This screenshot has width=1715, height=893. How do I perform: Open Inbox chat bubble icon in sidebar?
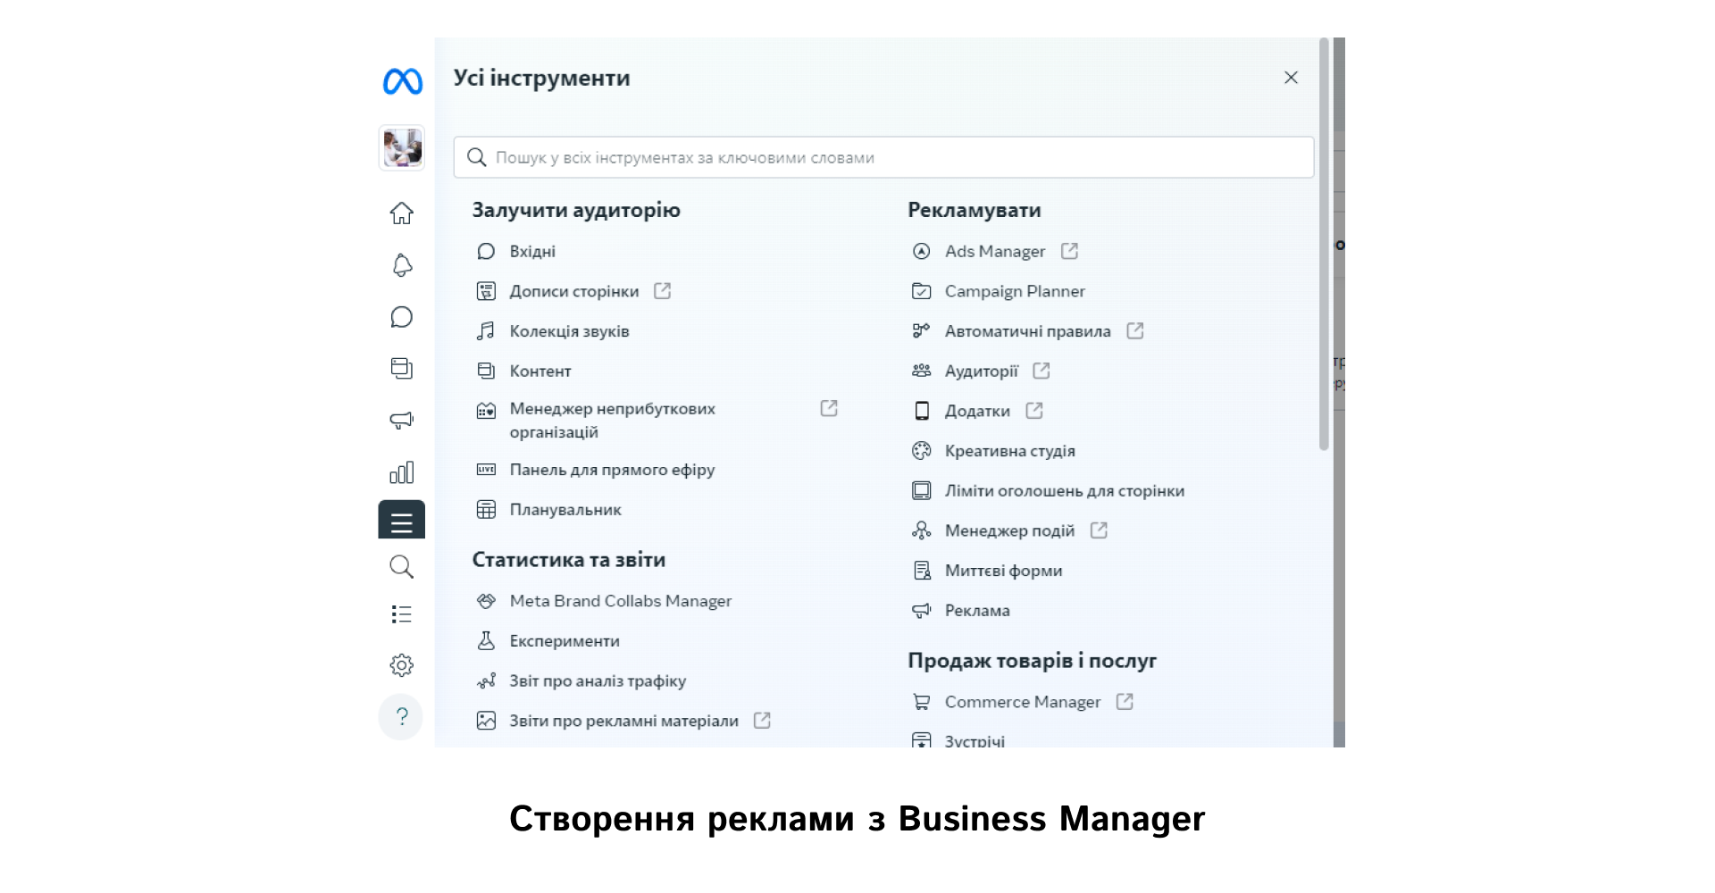402,317
